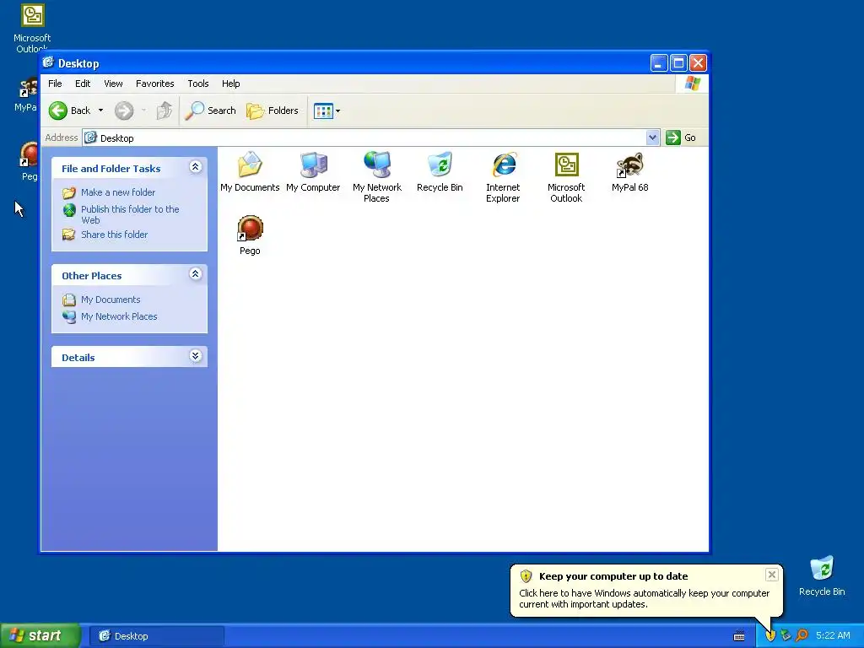Click inside the Address field showing Desktop
This screenshot has height=648, width=864.
364,138
